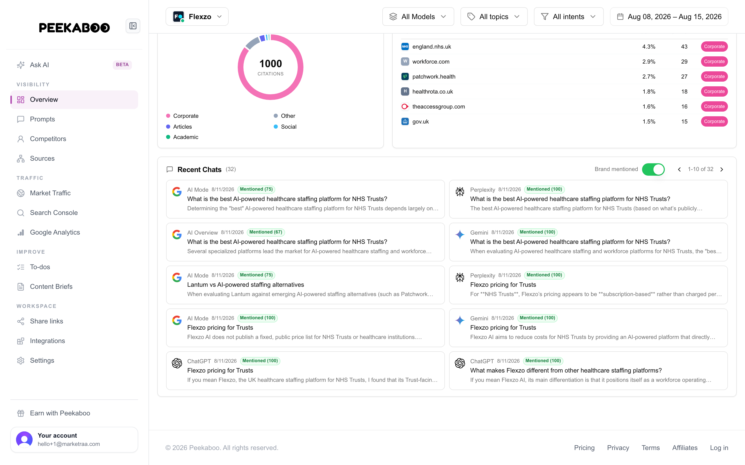
Task: Click the Gemini star icon on Flexzo pricing
Action: (x=460, y=320)
